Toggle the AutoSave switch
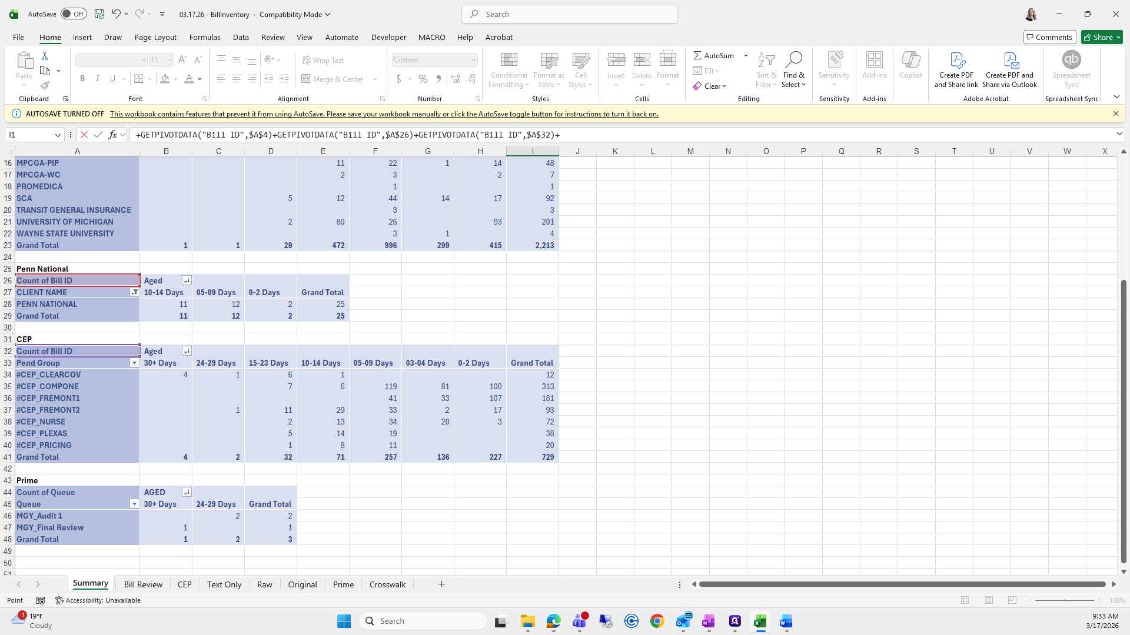This screenshot has height=635, width=1130. pos(74,14)
